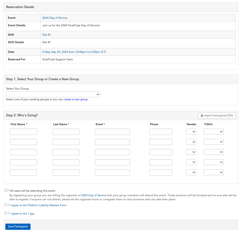The image size is (243, 230).
Task: Open the T-Shirt dropdown in the third participant row
Action: pos(214,152)
